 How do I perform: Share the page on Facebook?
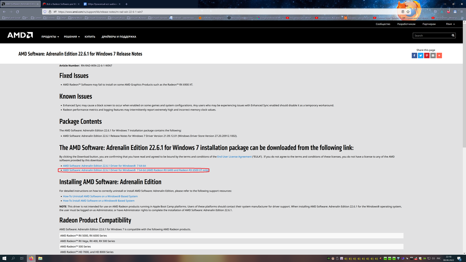(x=414, y=55)
